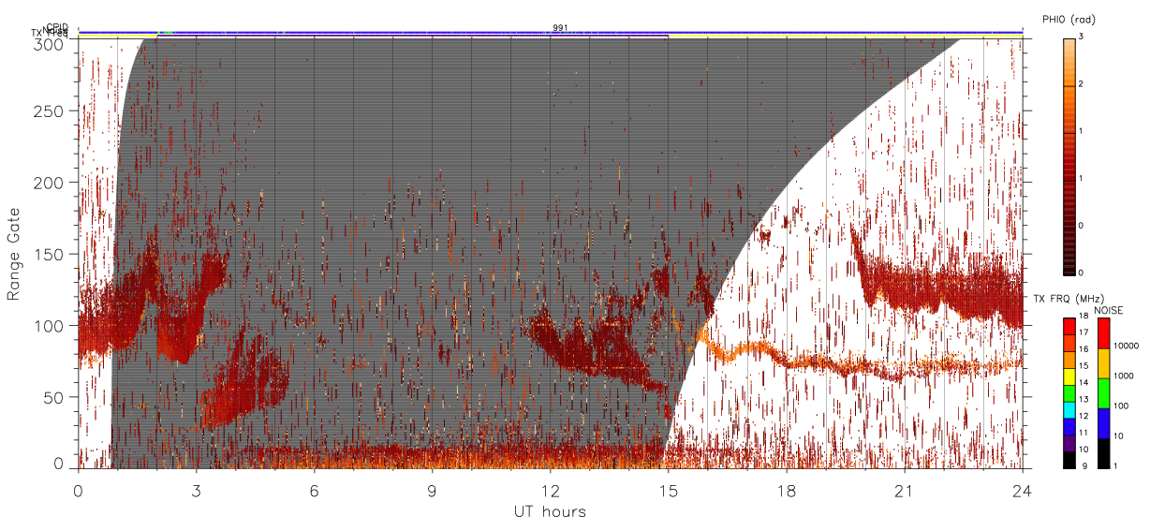Click x-axis tick label '21'

pyautogui.click(x=904, y=490)
